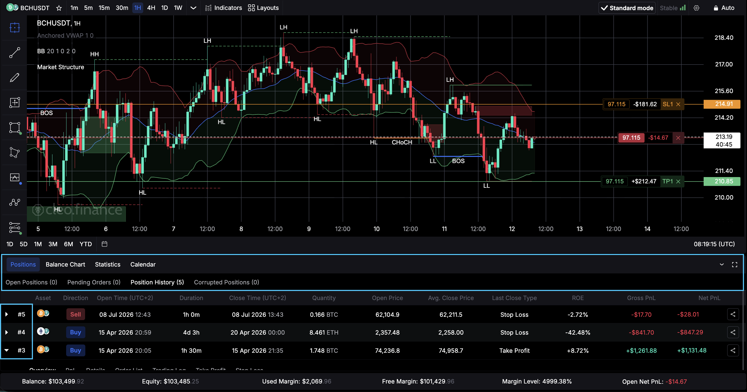View Corrupted Positions (0)

click(x=226, y=282)
